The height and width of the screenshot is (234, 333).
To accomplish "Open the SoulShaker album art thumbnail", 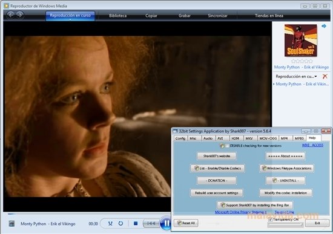I will [x=300, y=41].
